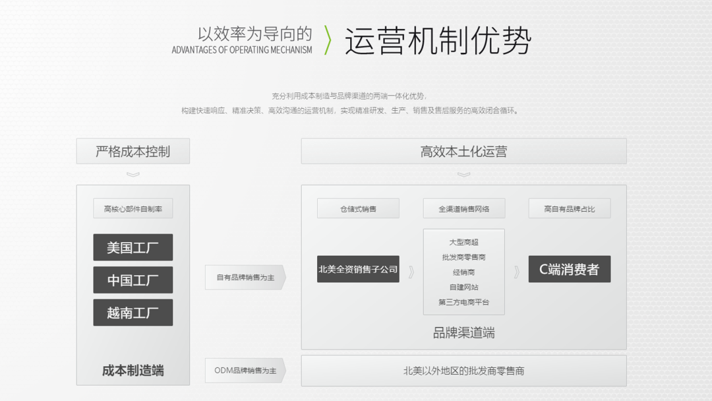Expand the chevron below 高效本土化运营

point(463,174)
